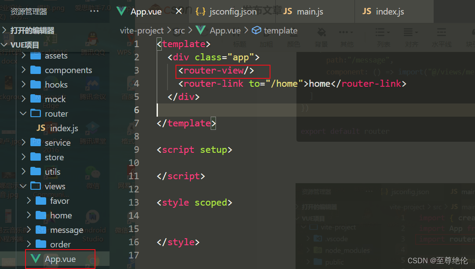Open App.vue in the file tree
The width and height of the screenshot is (475, 269).
(x=60, y=259)
